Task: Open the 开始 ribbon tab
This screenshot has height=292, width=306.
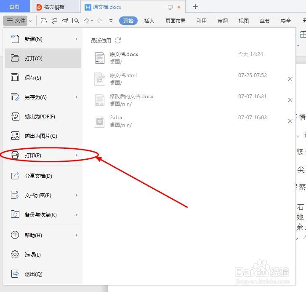Action: coord(128,21)
